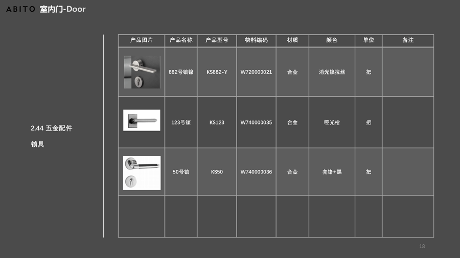Select '合金' in the KS50 row
This screenshot has height=258, width=460.
coord(292,172)
